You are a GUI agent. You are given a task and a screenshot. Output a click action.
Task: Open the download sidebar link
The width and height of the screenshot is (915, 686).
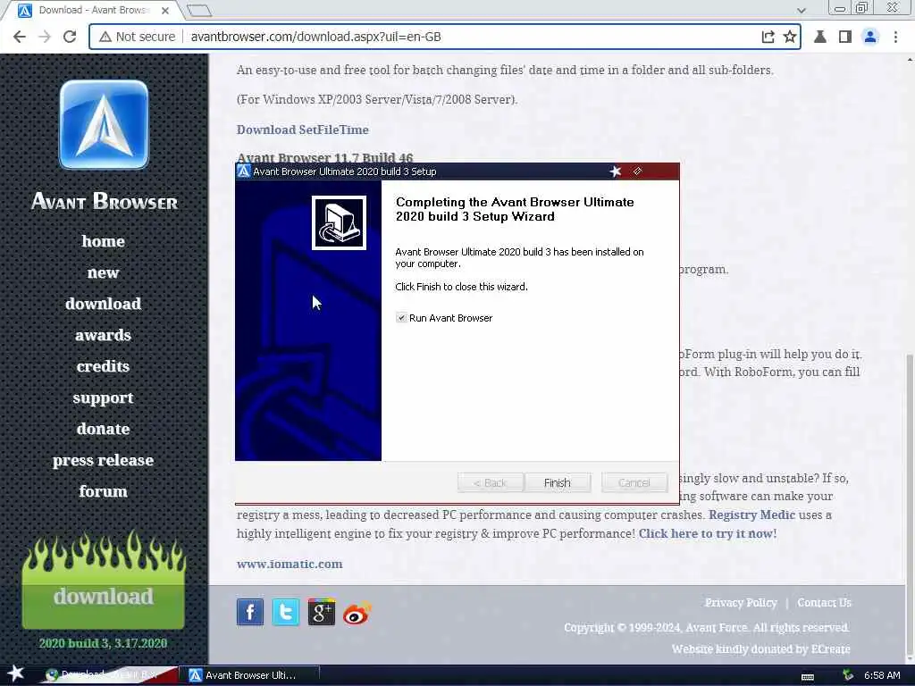point(104,304)
